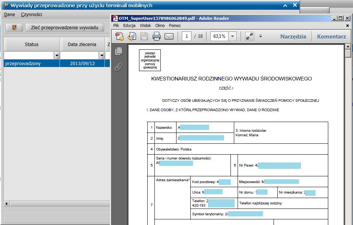Screen dimensions: 353x225
Task: Toggle the read mode arrows icon
Action: [x=250, y=36]
